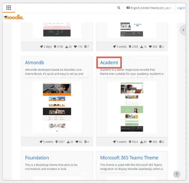The width and height of the screenshot is (189, 183).
Task: Click the award icon beside 7
Action: [x=85, y=47]
